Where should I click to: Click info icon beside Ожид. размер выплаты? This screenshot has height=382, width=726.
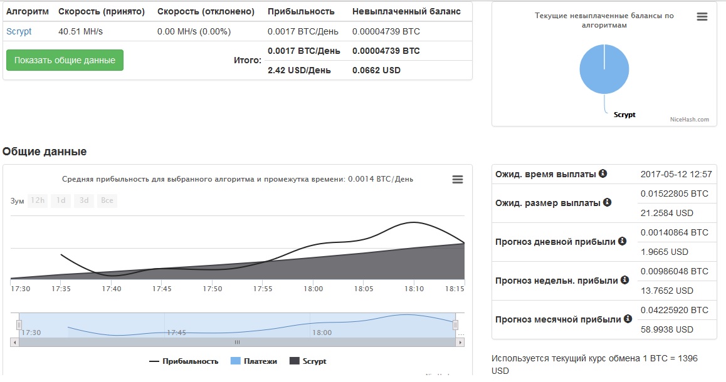[x=607, y=203]
